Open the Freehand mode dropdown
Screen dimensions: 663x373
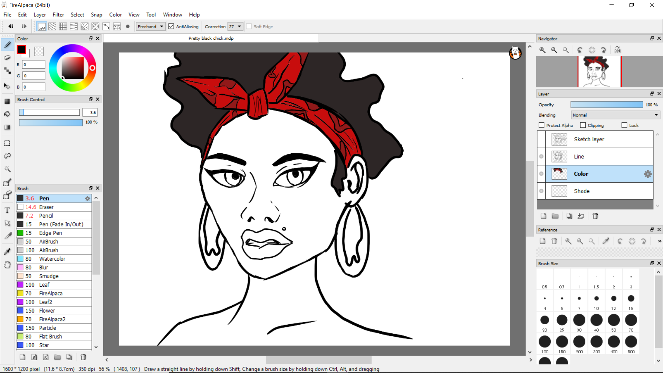(151, 27)
